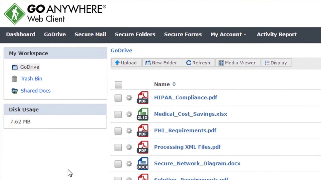321x180 pixels.
Task: Click the Display toolbar icon
Action: [x=267, y=63]
